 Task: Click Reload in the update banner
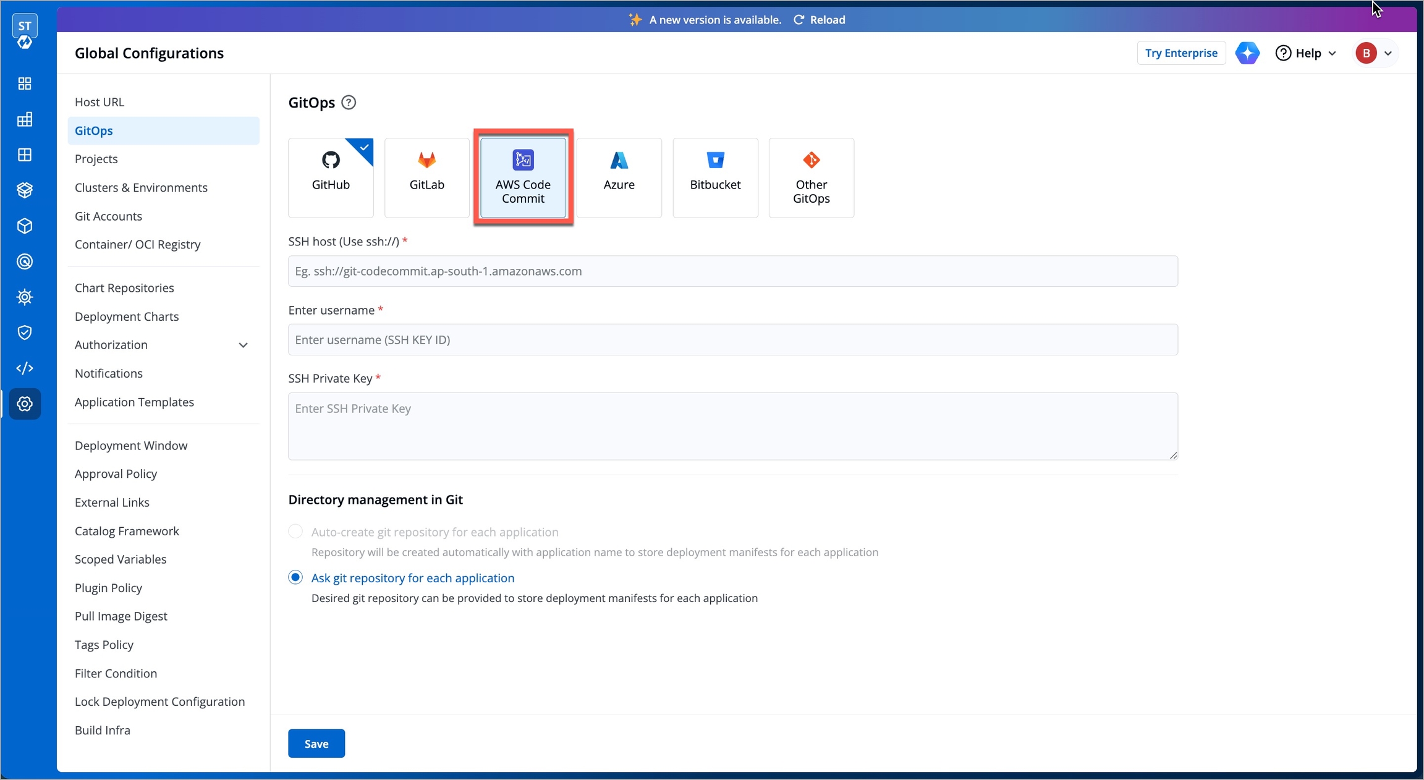click(820, 20)
